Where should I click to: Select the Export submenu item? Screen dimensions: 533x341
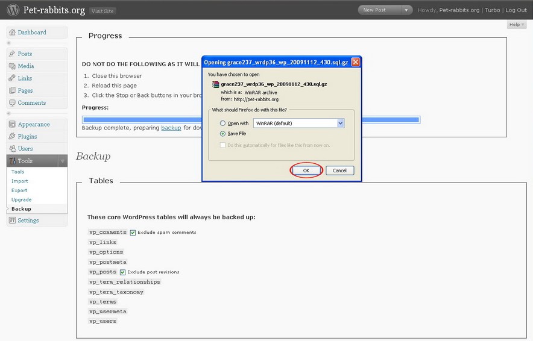(19, 190)
